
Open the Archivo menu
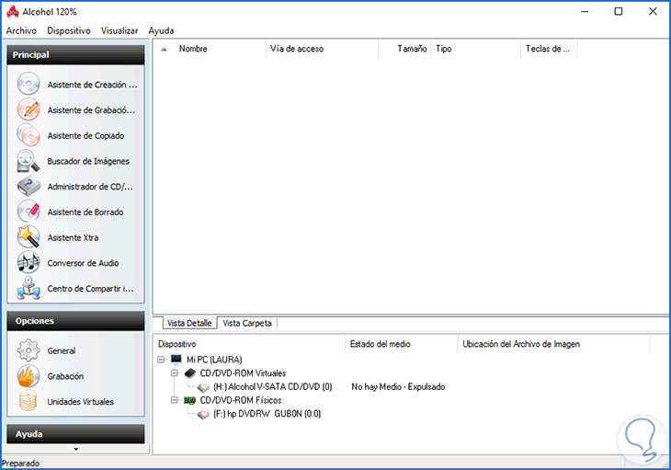21,30
